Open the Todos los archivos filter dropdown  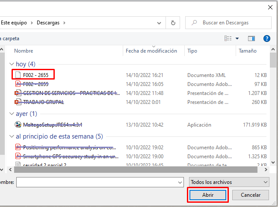pyautogui.click(x=229, y=182)
